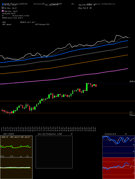Viewport: 135px width, 179px height.
Task: Click the magenta 200 Day legend swatch
Action: pyautogui.click(x=3, y=11)
